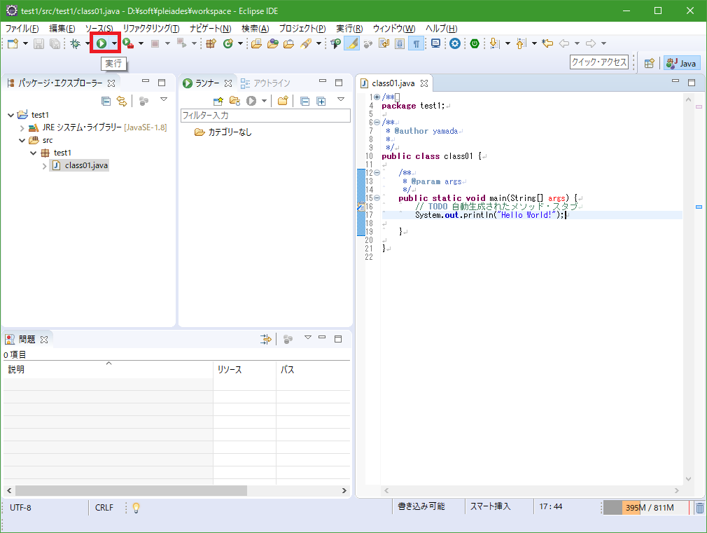The width and height of the screenshot is (707, 533).
Task: Select class01.java in Package Explorer
Action: [86, 165]
